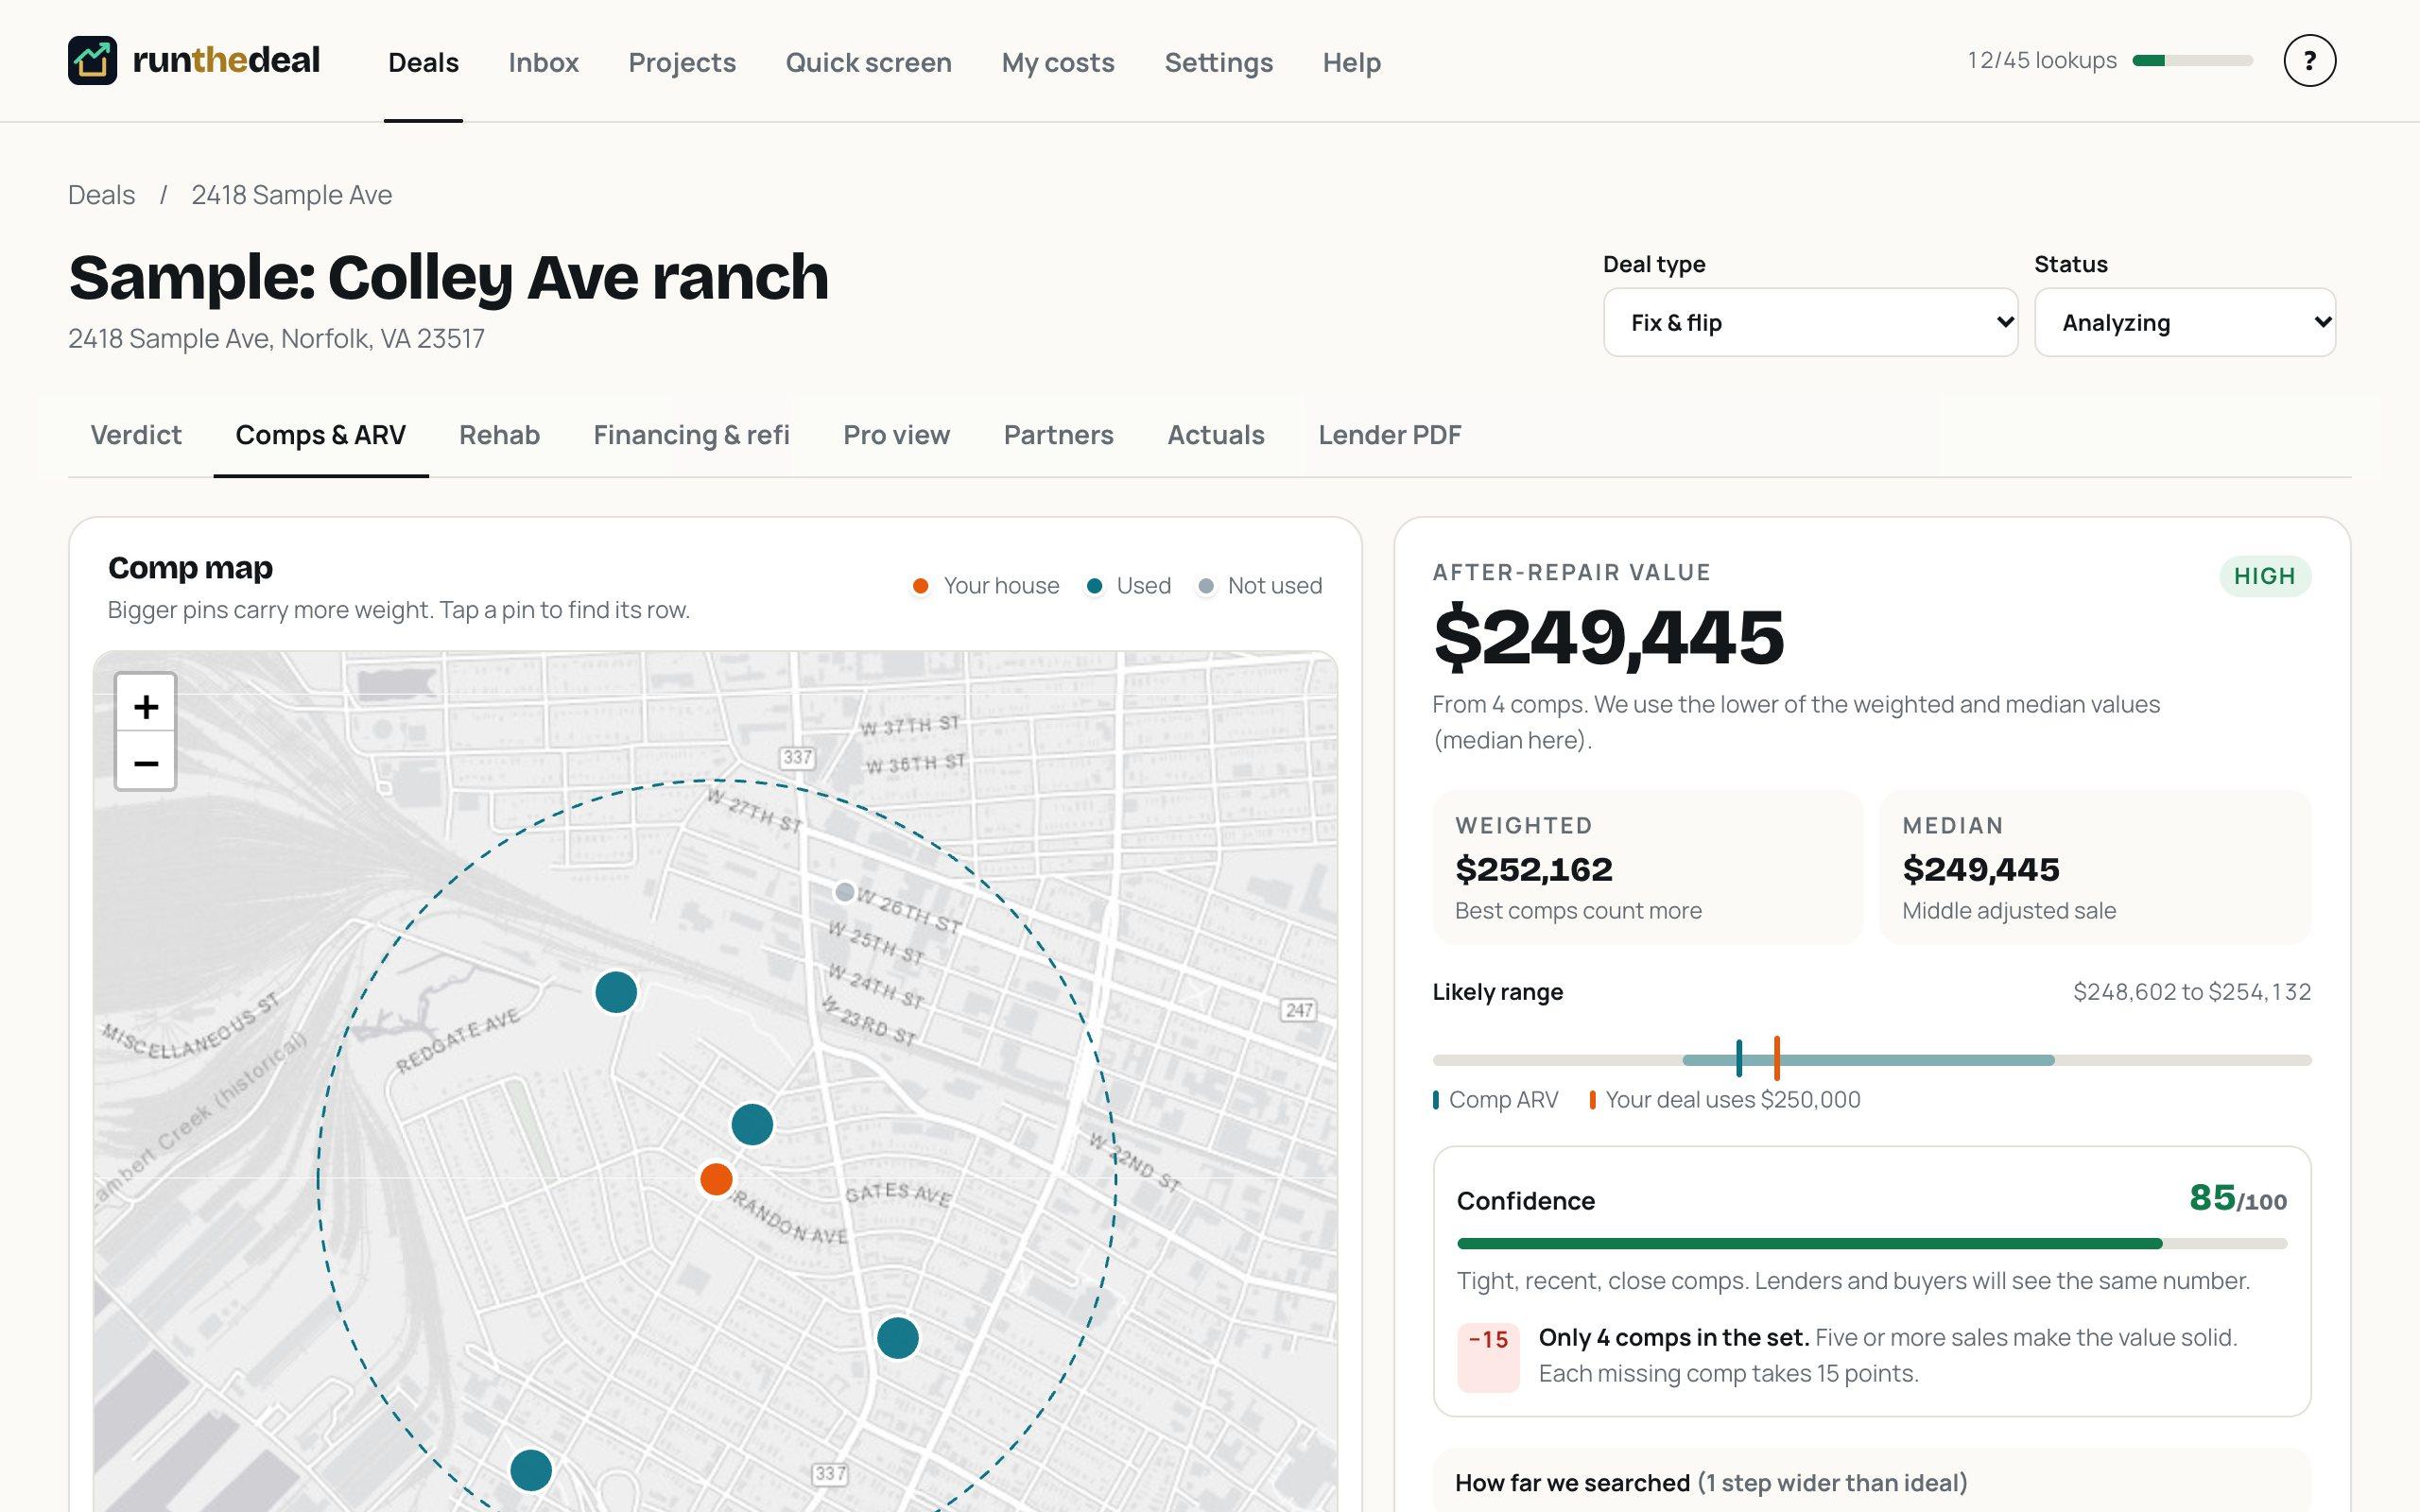Click the How far we searched heading

pos(1711,1483)
